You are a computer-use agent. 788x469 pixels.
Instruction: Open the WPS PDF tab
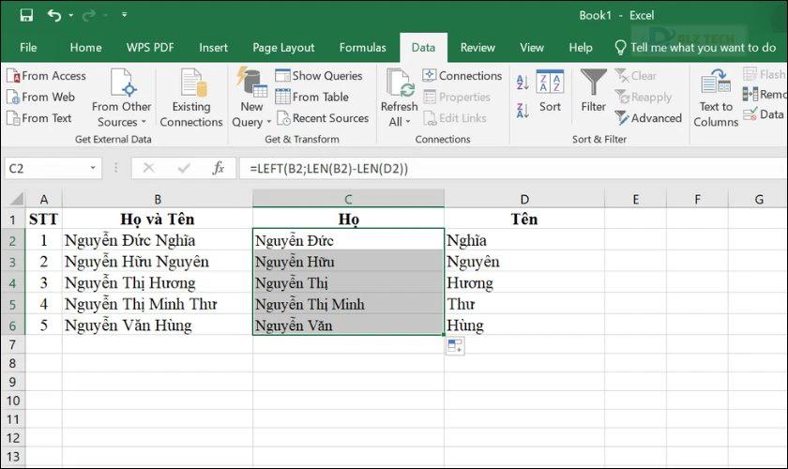[x=150, y=48]
